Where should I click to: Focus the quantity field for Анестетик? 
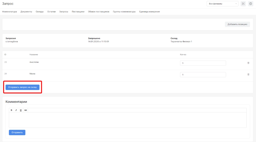(203, 63)
